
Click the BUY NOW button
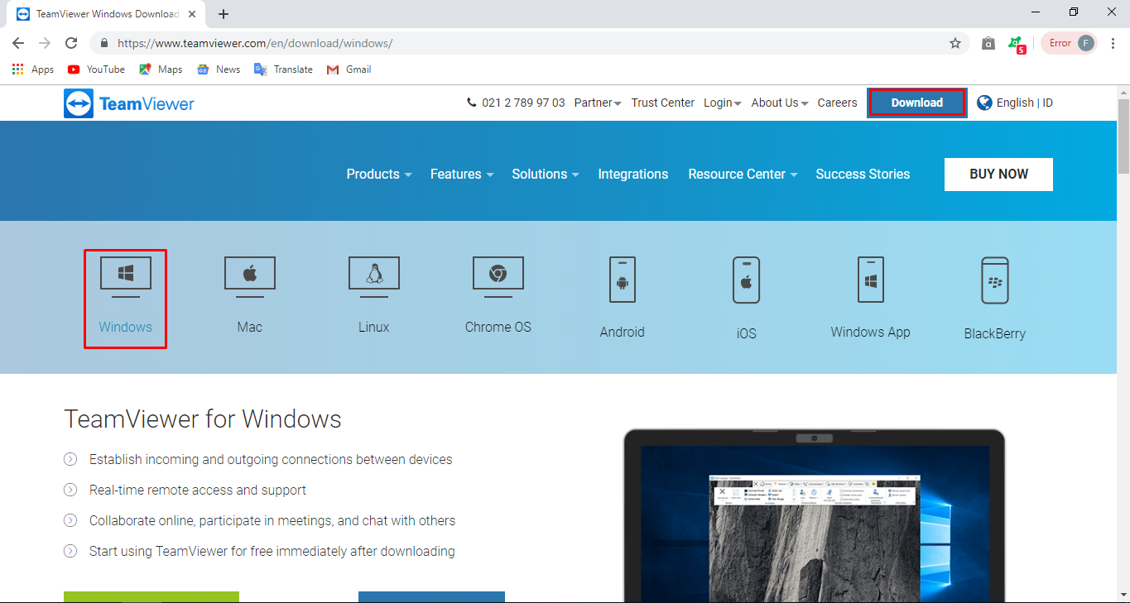pos(998,175)
